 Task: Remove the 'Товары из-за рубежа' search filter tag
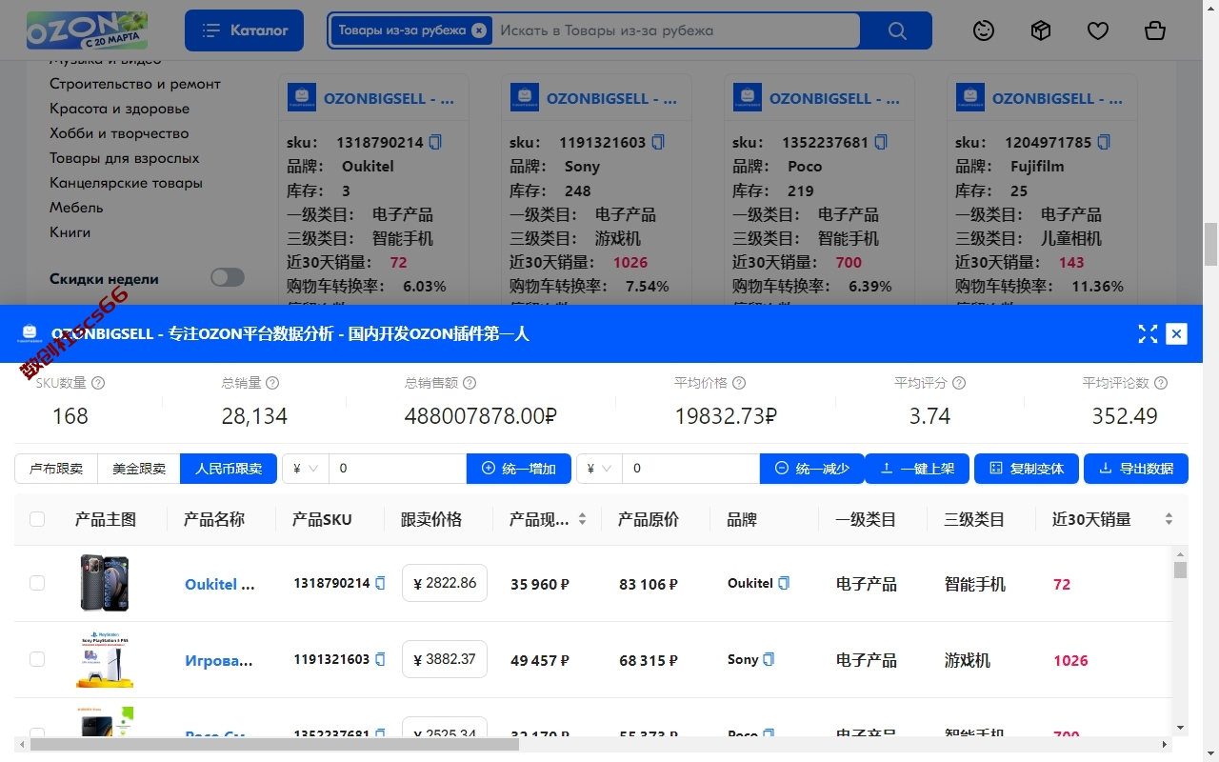(479, 30)
